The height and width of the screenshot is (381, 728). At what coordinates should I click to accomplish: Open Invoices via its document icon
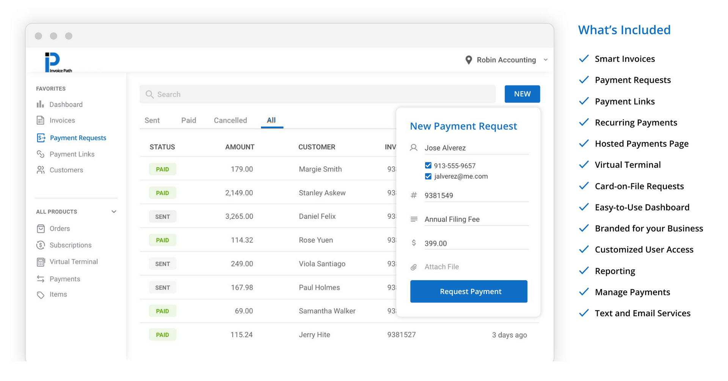(41, 120)
